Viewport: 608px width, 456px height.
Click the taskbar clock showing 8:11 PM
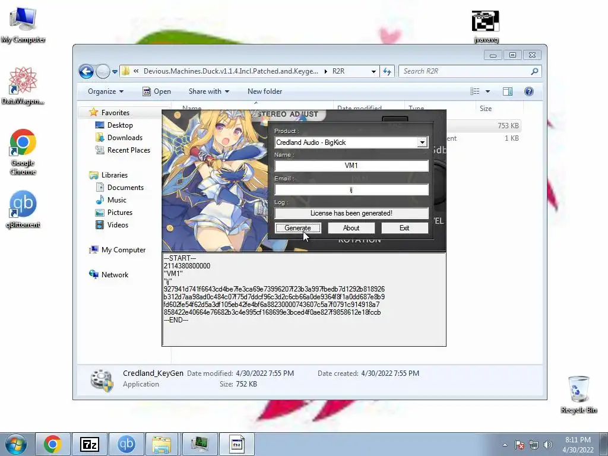pos(578,445)
